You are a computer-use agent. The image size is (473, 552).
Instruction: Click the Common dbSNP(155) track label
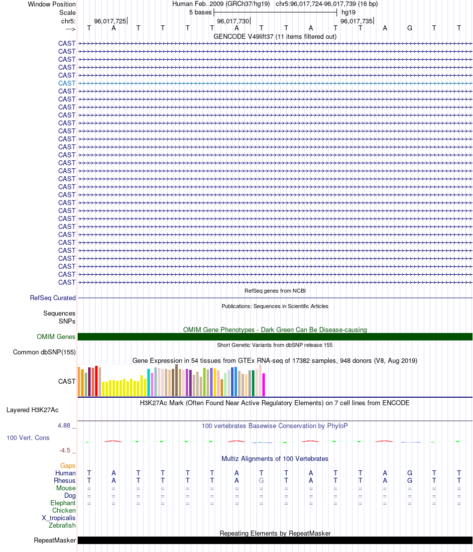(x=44, y=352)
